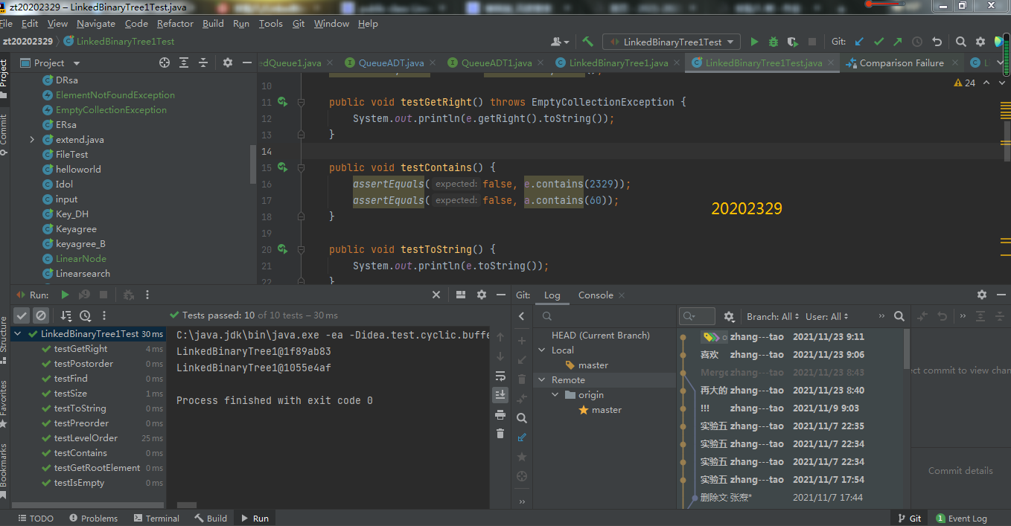Collapse the Remote branches tree node
The width and height of the screenshot is (1011, 526).
coord(541,379)
